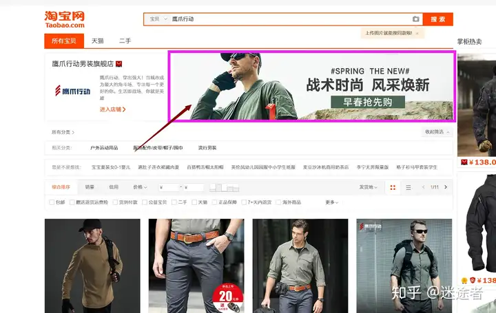Screen dimensions: 496x313
Task: Open 掌柜热卖 camouflage jacket item
Action: point(477,105)
